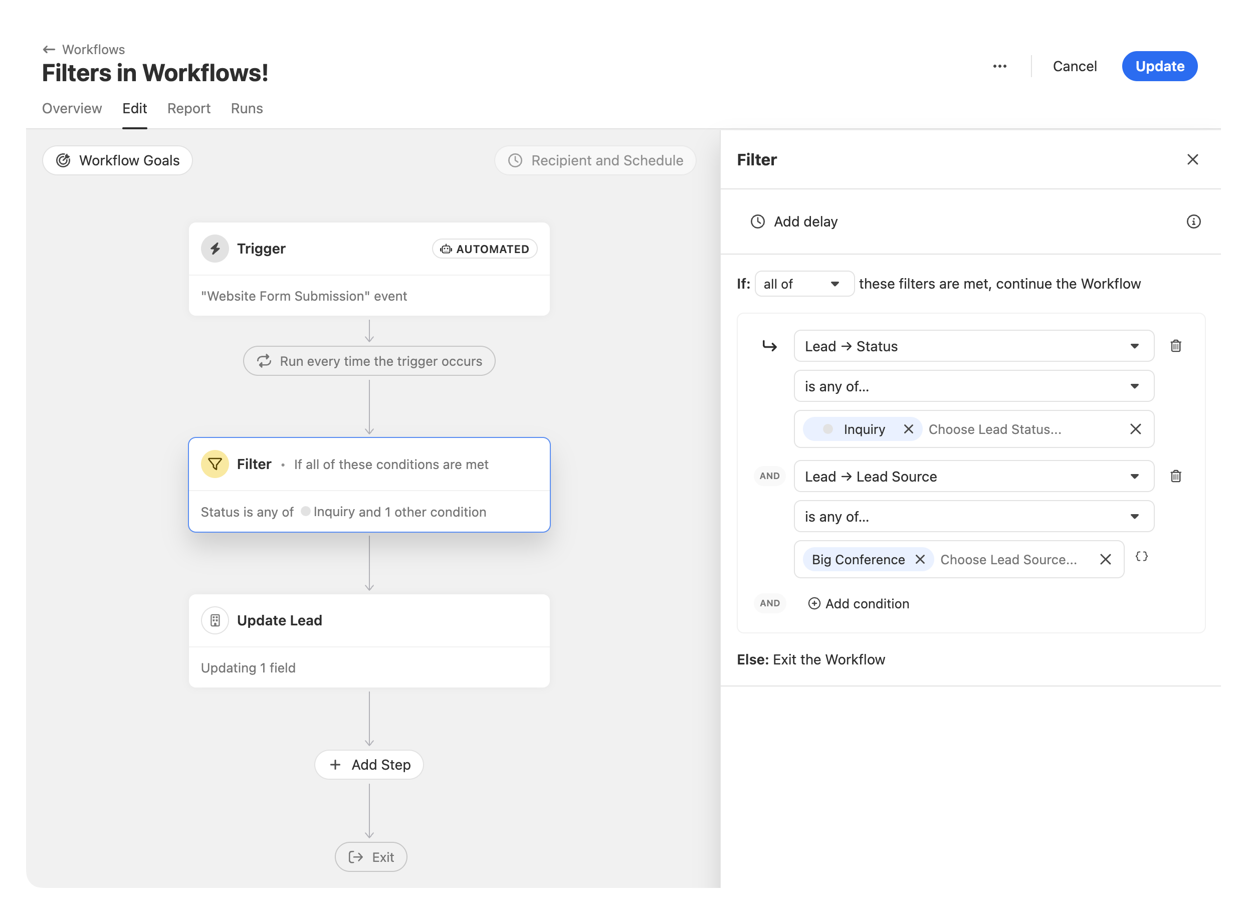Close the Filter panel
The height and width of the screenshot is (914, 1247).
(1192, 159)
